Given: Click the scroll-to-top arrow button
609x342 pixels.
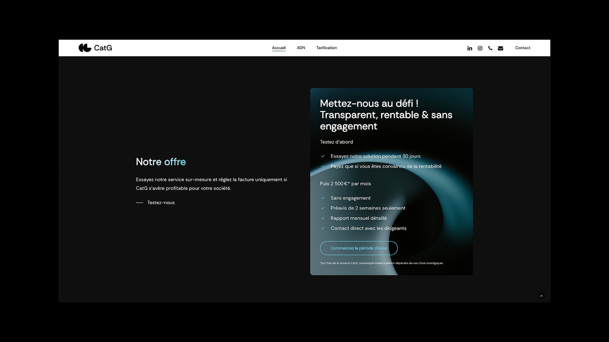Looking at the screenshot, I should tap(541, 296).
